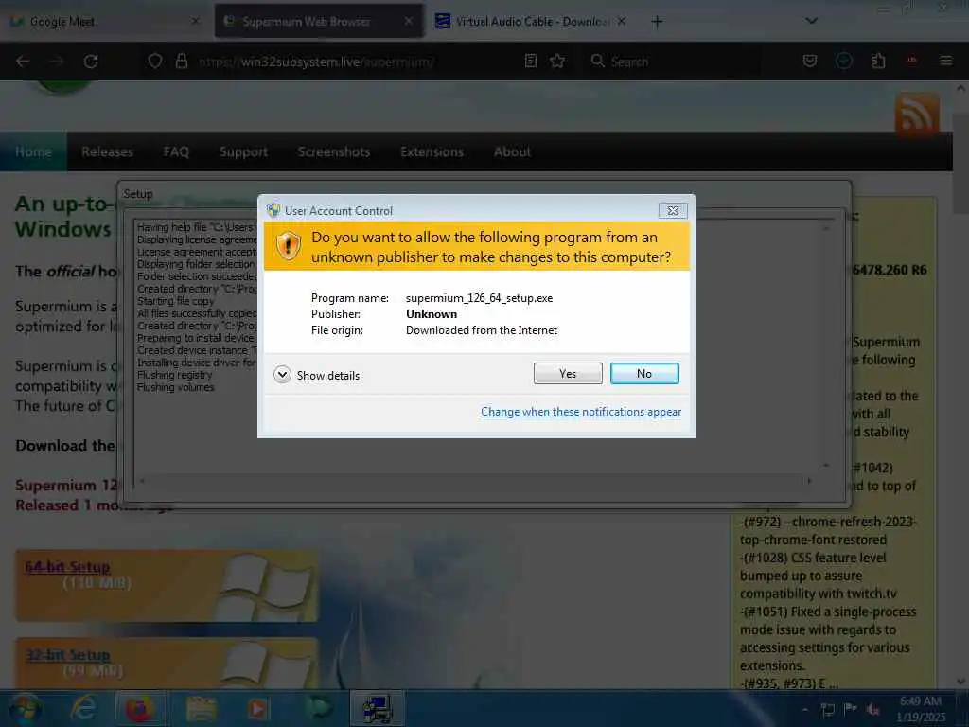Close the Virtual Audio Cable tab
969x727 pixels.
click(x=622, y=22)
